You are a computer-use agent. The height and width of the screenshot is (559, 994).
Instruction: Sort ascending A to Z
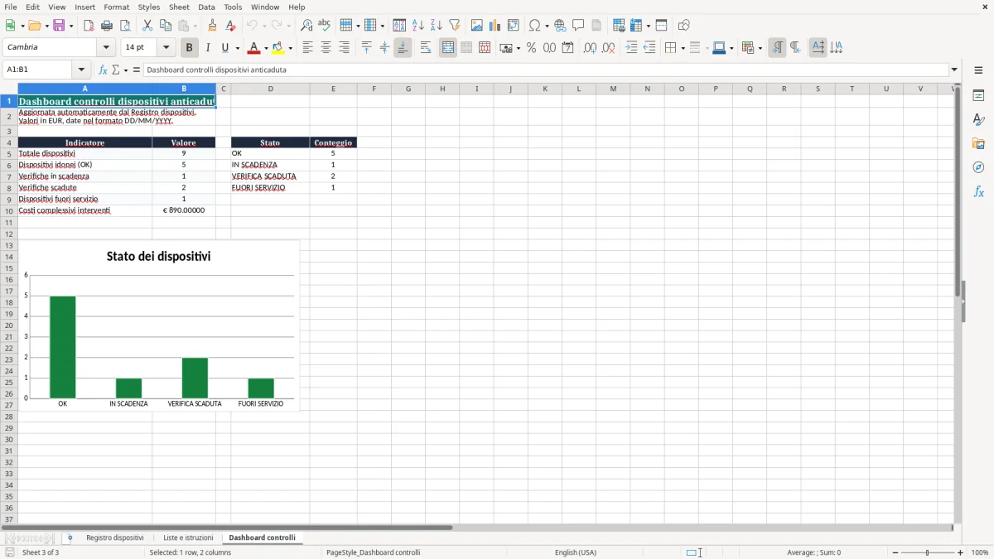[x=418, y=26]
